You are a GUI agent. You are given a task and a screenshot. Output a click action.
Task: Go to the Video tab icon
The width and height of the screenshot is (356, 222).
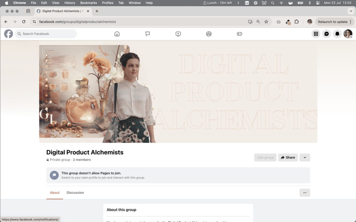tap(178, 34)
